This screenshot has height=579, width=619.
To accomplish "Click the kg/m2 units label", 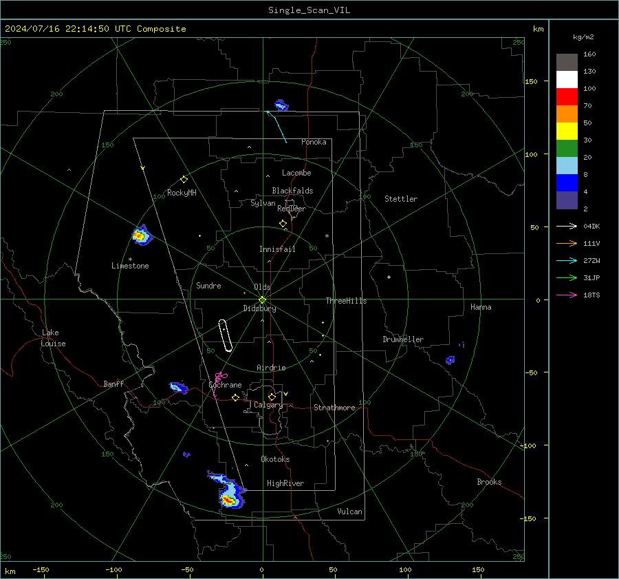I will pos(583,37).
